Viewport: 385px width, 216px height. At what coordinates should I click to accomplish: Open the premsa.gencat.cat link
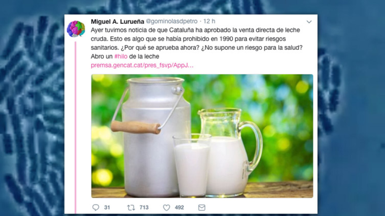pyautogui.click(x=142, y=66)
